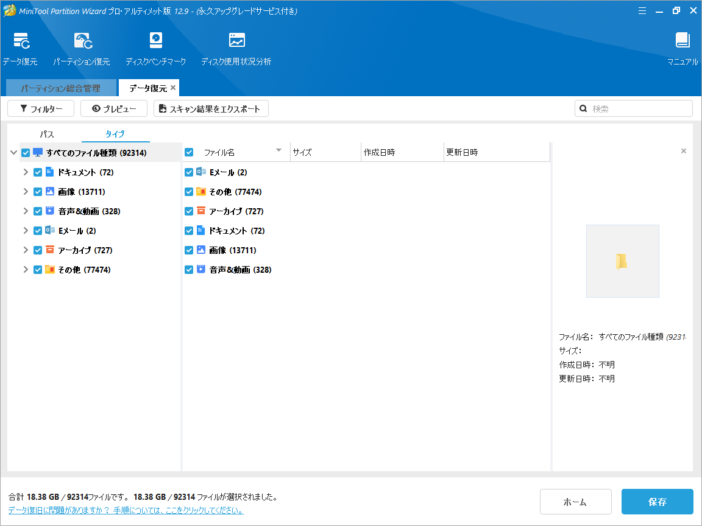Open ディスク使用状況分析 tool

pyautogui.click(x=236, y=49)
